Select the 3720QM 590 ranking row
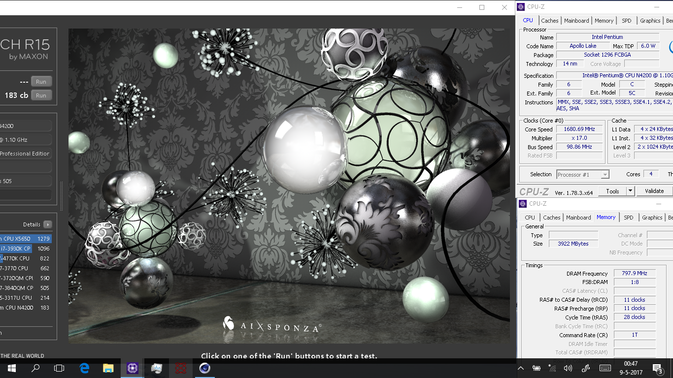 pos(26,278)
